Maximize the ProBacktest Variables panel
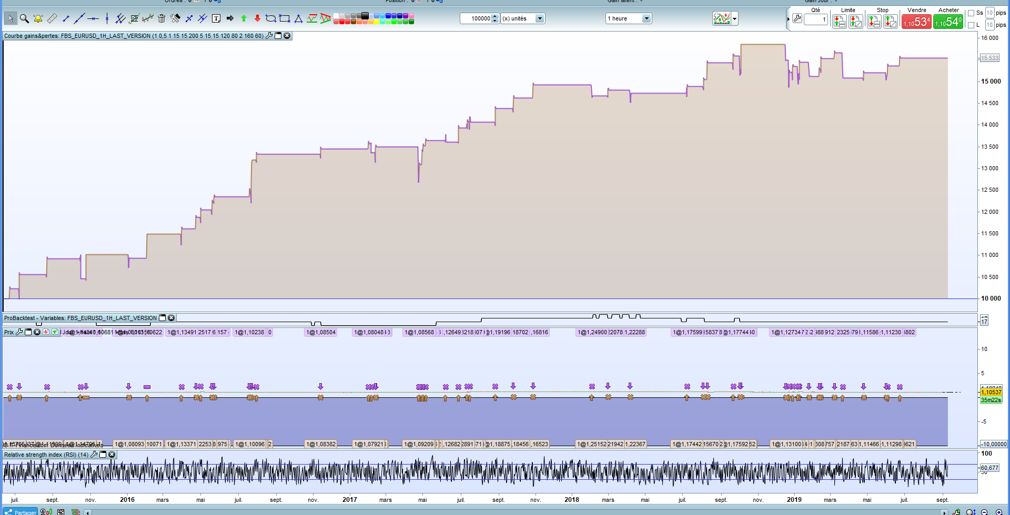 163,318
